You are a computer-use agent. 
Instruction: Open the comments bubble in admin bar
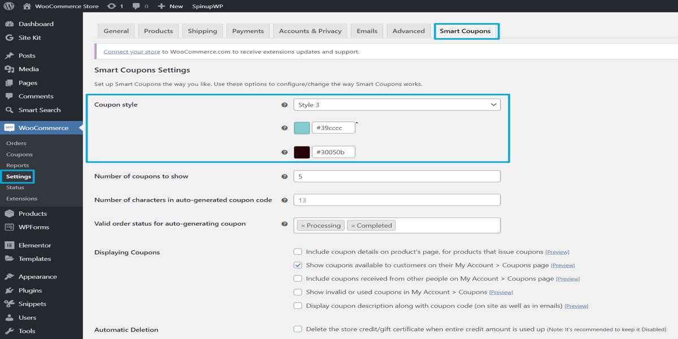click(137, 6)
